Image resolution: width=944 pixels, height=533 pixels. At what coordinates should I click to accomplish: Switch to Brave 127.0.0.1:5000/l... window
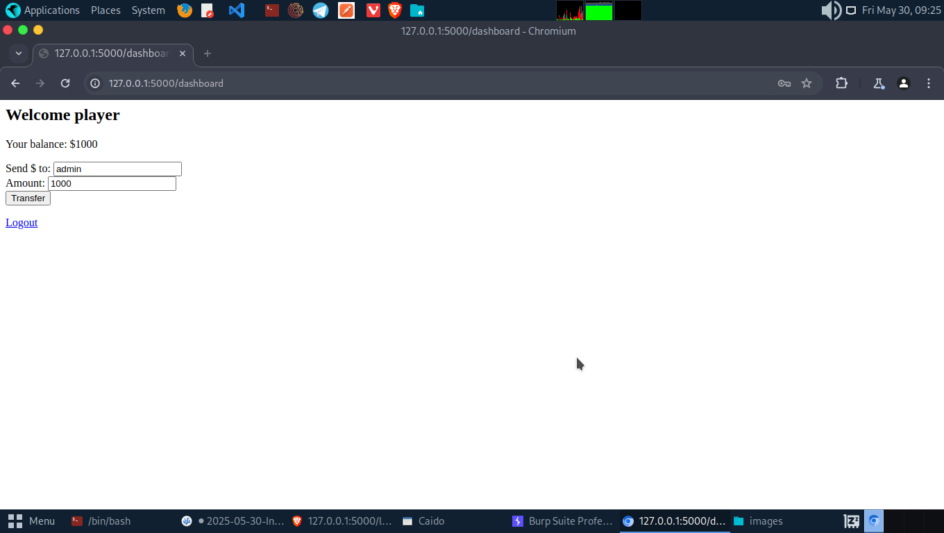(x=342, y=521)
